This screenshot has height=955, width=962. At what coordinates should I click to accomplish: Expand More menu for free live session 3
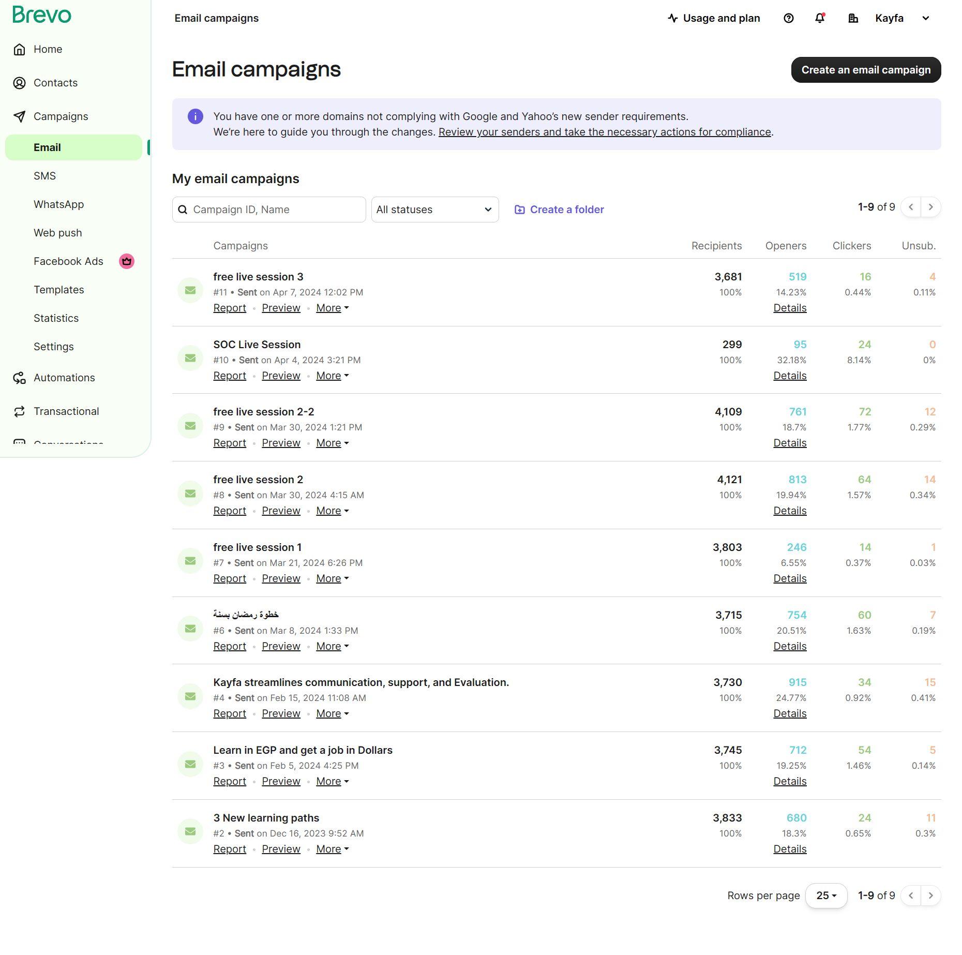(x=332, y=308)
